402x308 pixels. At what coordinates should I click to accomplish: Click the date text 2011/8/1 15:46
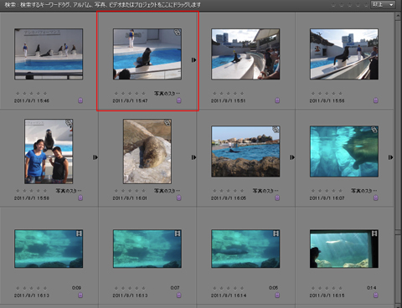[x=32, y=100]
